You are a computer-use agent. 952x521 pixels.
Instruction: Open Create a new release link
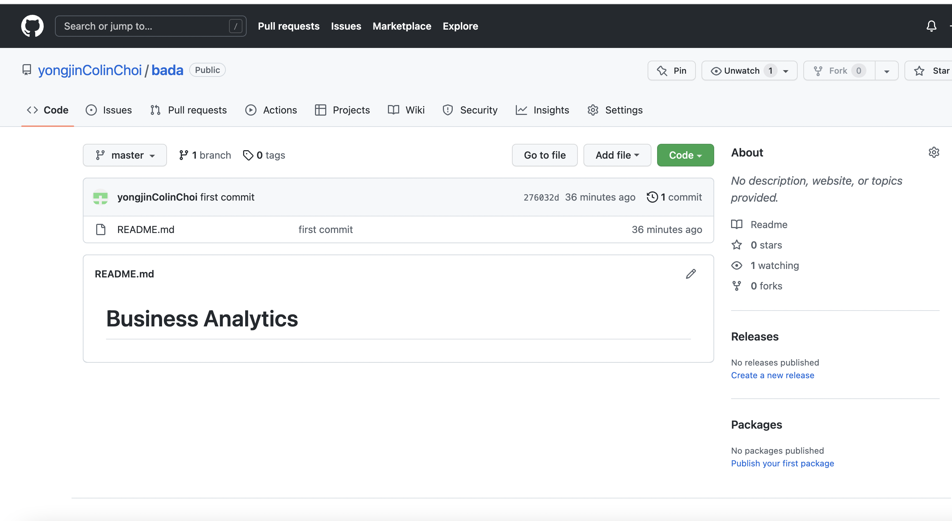pos(772,375)
